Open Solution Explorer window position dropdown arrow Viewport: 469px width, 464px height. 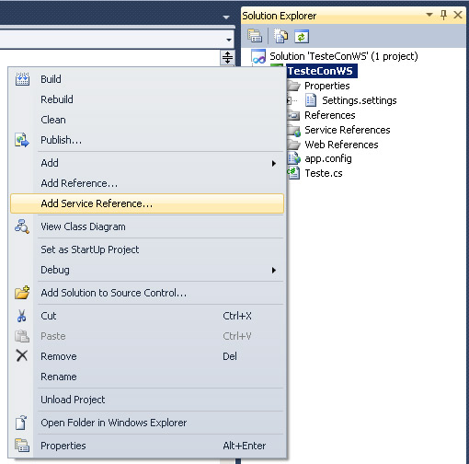[429, 15]
